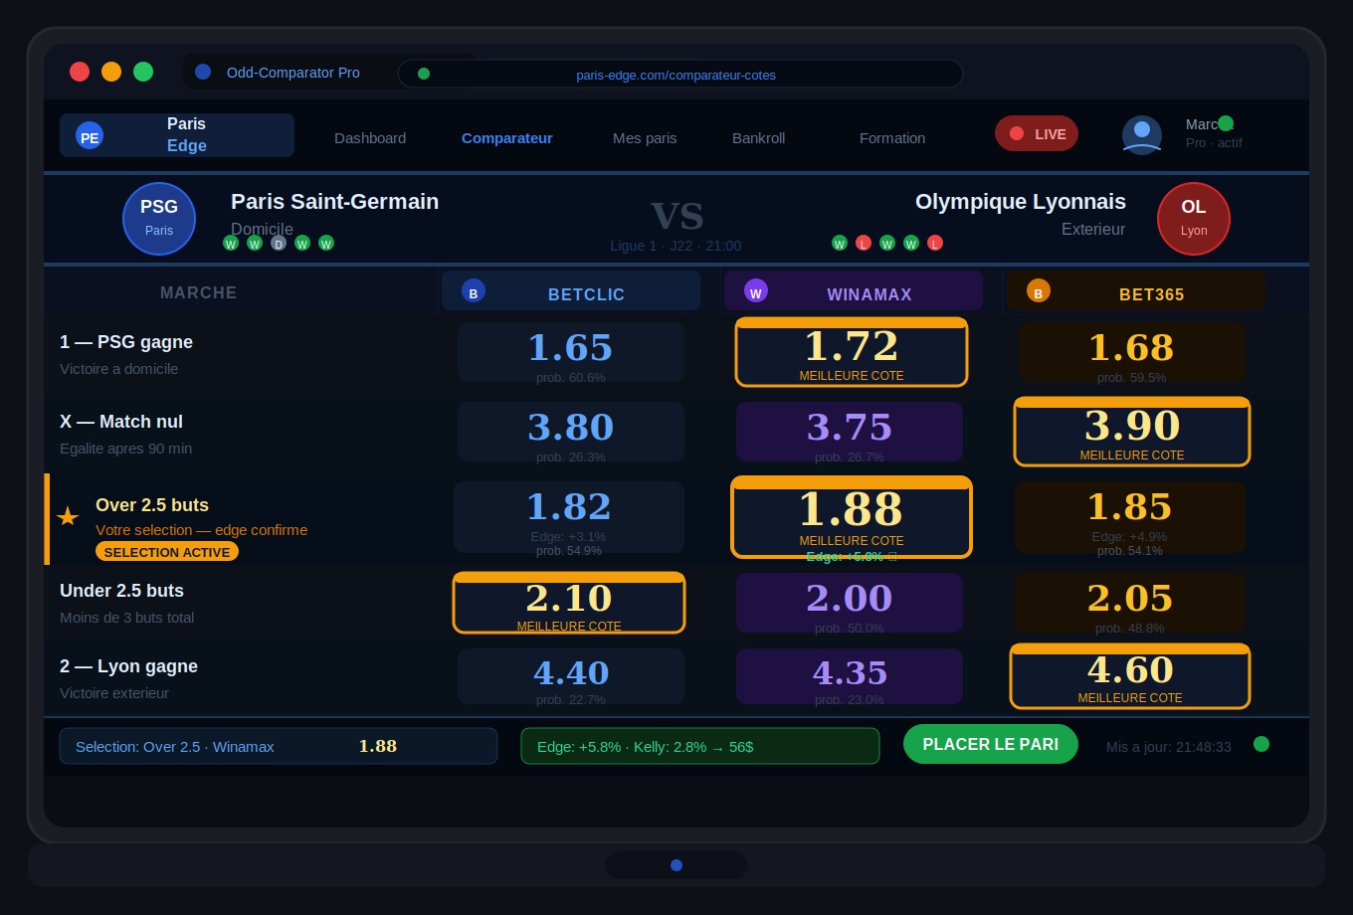The height and width of the screenshot is (915, 1353).
Task: Select Betclic odd 1.65 for PSG gagne
Action: [x=571, y=352]
